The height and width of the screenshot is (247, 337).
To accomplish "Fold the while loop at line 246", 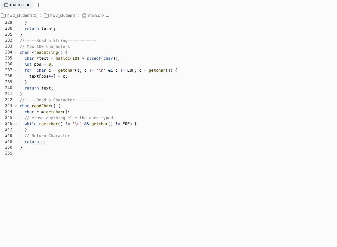I will pos(16,123).
